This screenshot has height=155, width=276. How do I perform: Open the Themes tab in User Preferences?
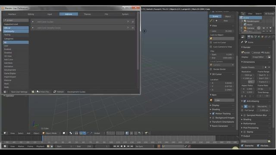coord(88,14)
